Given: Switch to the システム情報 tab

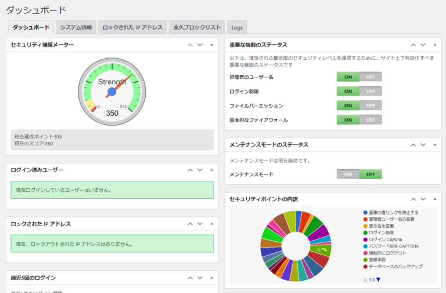Looking at the screenshot, I should 76,27.
